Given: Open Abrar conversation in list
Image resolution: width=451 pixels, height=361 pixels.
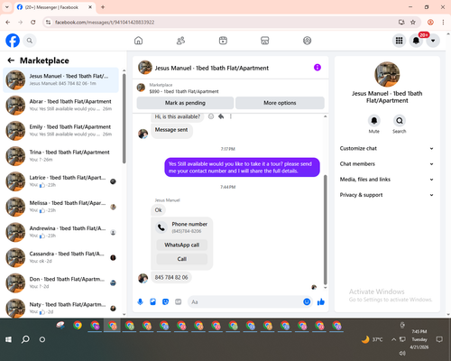Looking at the screenshot, I should [x=60, y=106].
